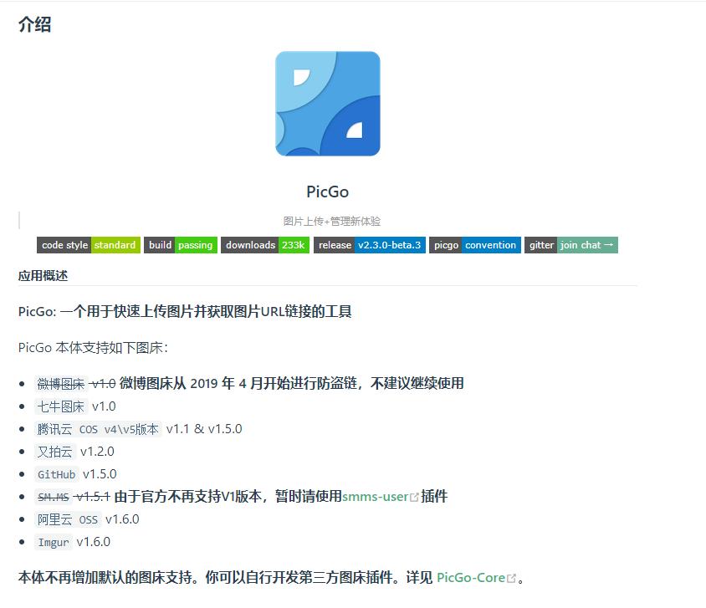Click the 七牛图床 code tag
The image size is (706, 608).
[x=61, y=406]
